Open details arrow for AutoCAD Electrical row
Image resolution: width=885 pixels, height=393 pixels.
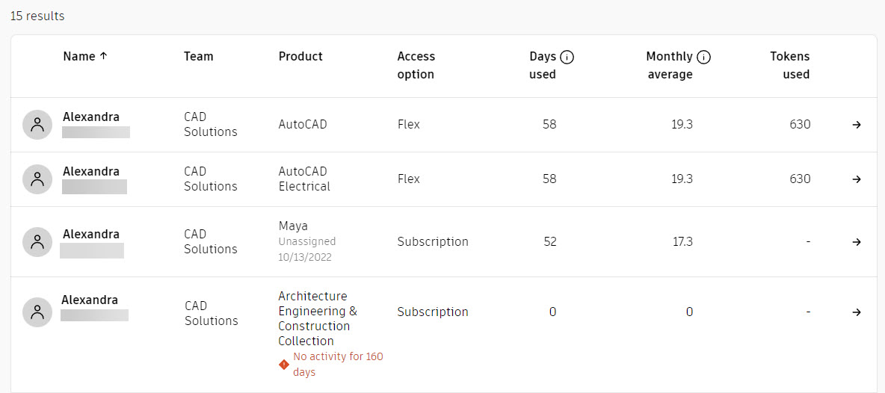[856, 179]
